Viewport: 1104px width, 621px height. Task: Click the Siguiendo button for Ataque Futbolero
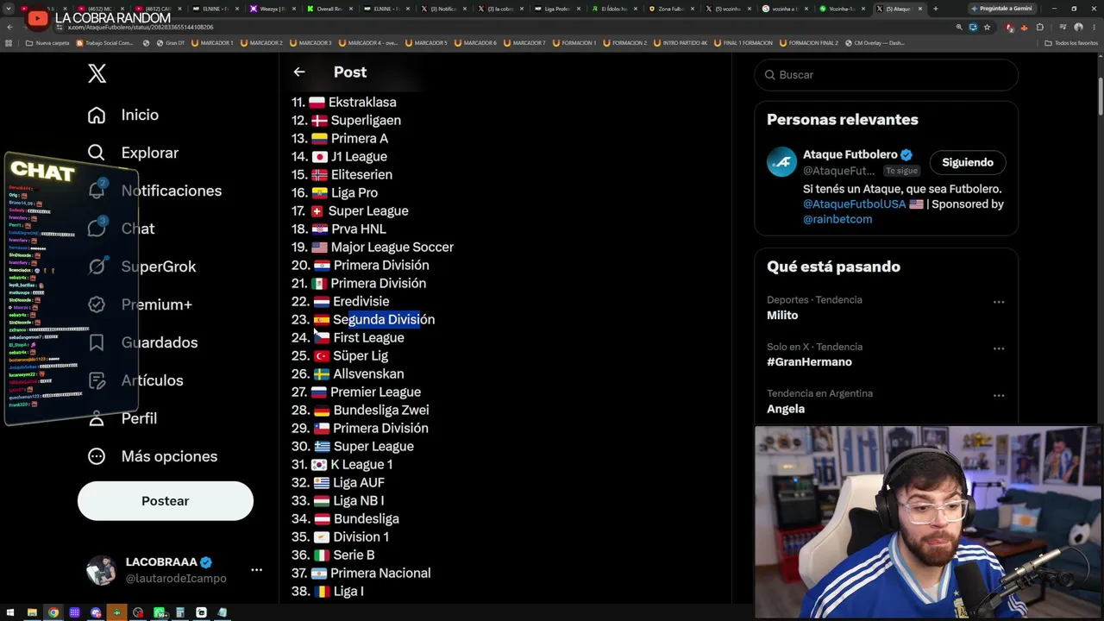click(968, 162)
